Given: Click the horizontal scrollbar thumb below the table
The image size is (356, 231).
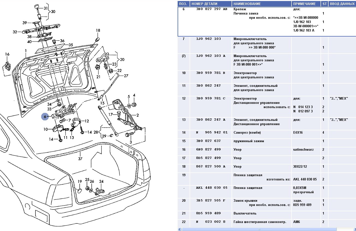Looking at the screenshot, I should click(259, 229).
